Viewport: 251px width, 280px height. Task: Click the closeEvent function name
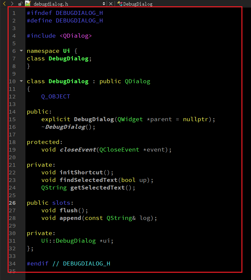[78, 150]
